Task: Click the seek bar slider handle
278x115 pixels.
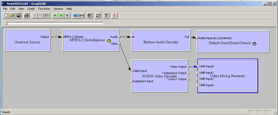Action: [x=7, y=23]
